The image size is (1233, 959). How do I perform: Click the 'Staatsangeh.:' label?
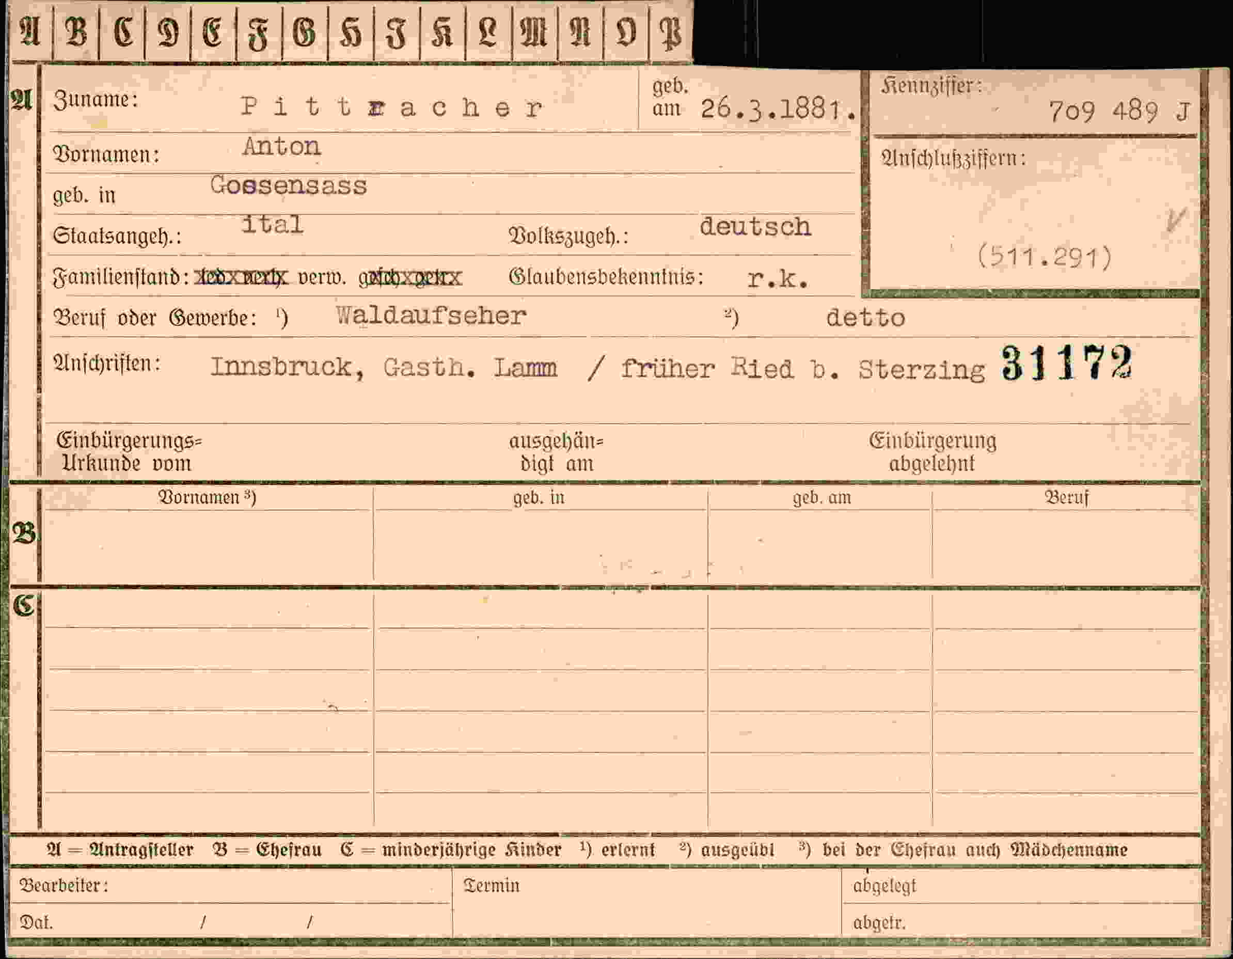117,235
